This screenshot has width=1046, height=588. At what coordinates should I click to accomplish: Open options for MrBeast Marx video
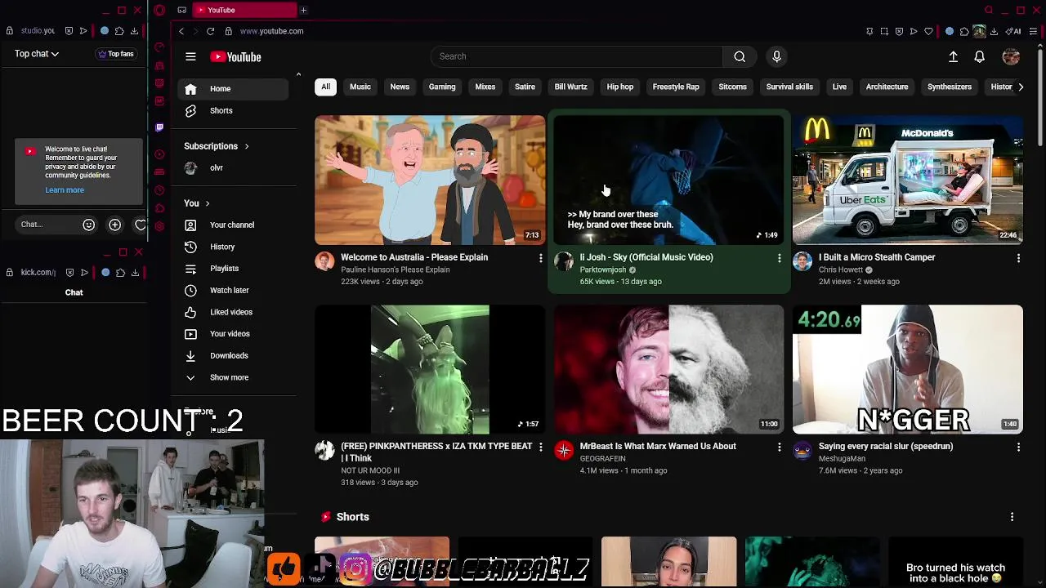click(x=779, y=448)
